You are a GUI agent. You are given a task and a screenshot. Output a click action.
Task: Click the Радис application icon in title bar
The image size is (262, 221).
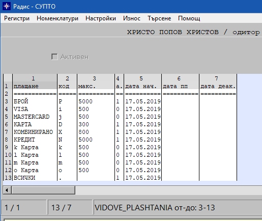(7, 6)
